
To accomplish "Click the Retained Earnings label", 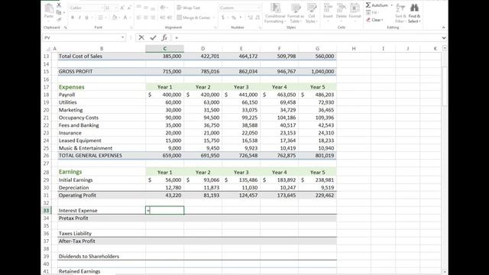I will 79,272.
